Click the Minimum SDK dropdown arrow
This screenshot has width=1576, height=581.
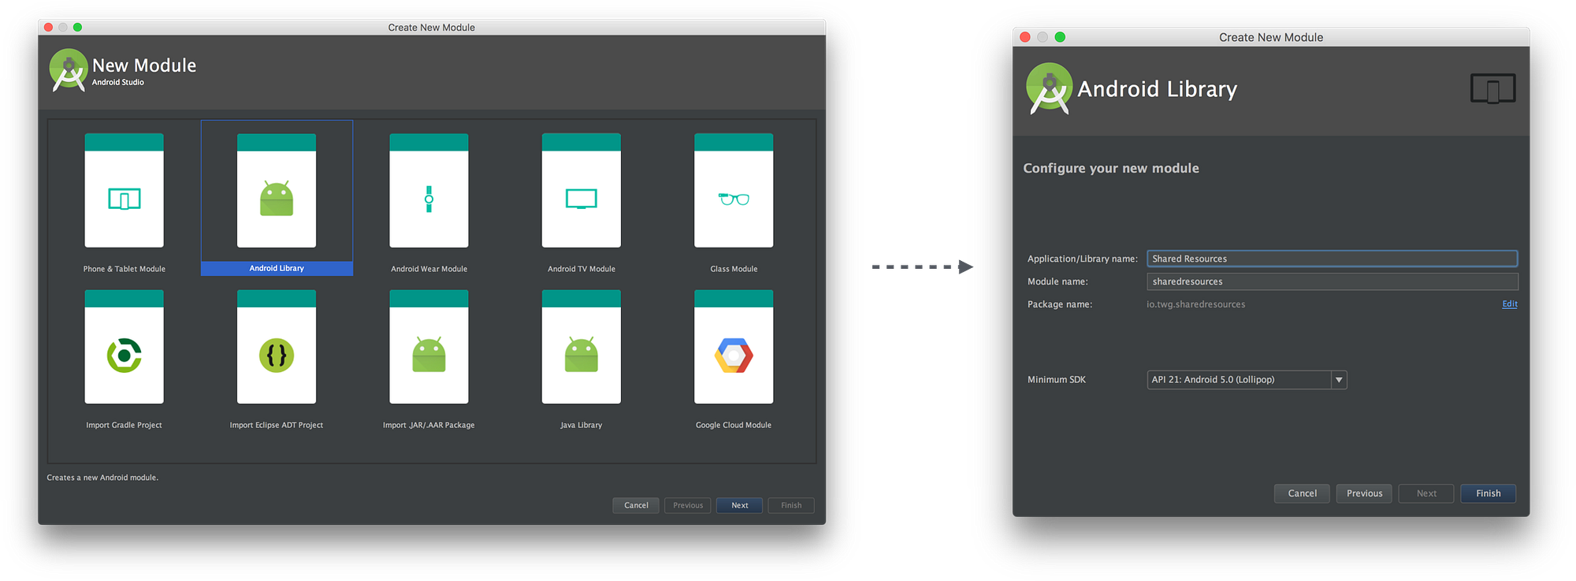[1339, 380]
